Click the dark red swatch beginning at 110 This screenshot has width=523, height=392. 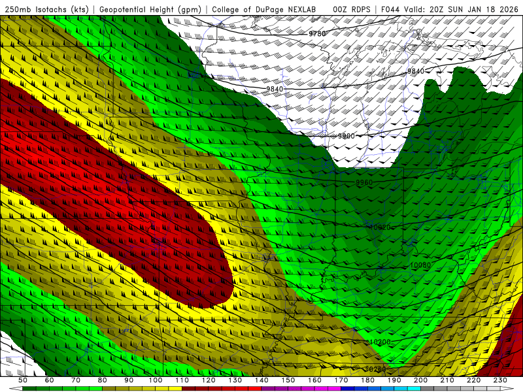click(188, 389)
